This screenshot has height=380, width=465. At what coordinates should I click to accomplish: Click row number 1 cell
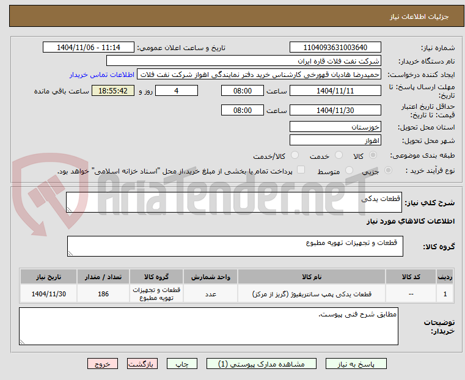(x=445, y=294)
